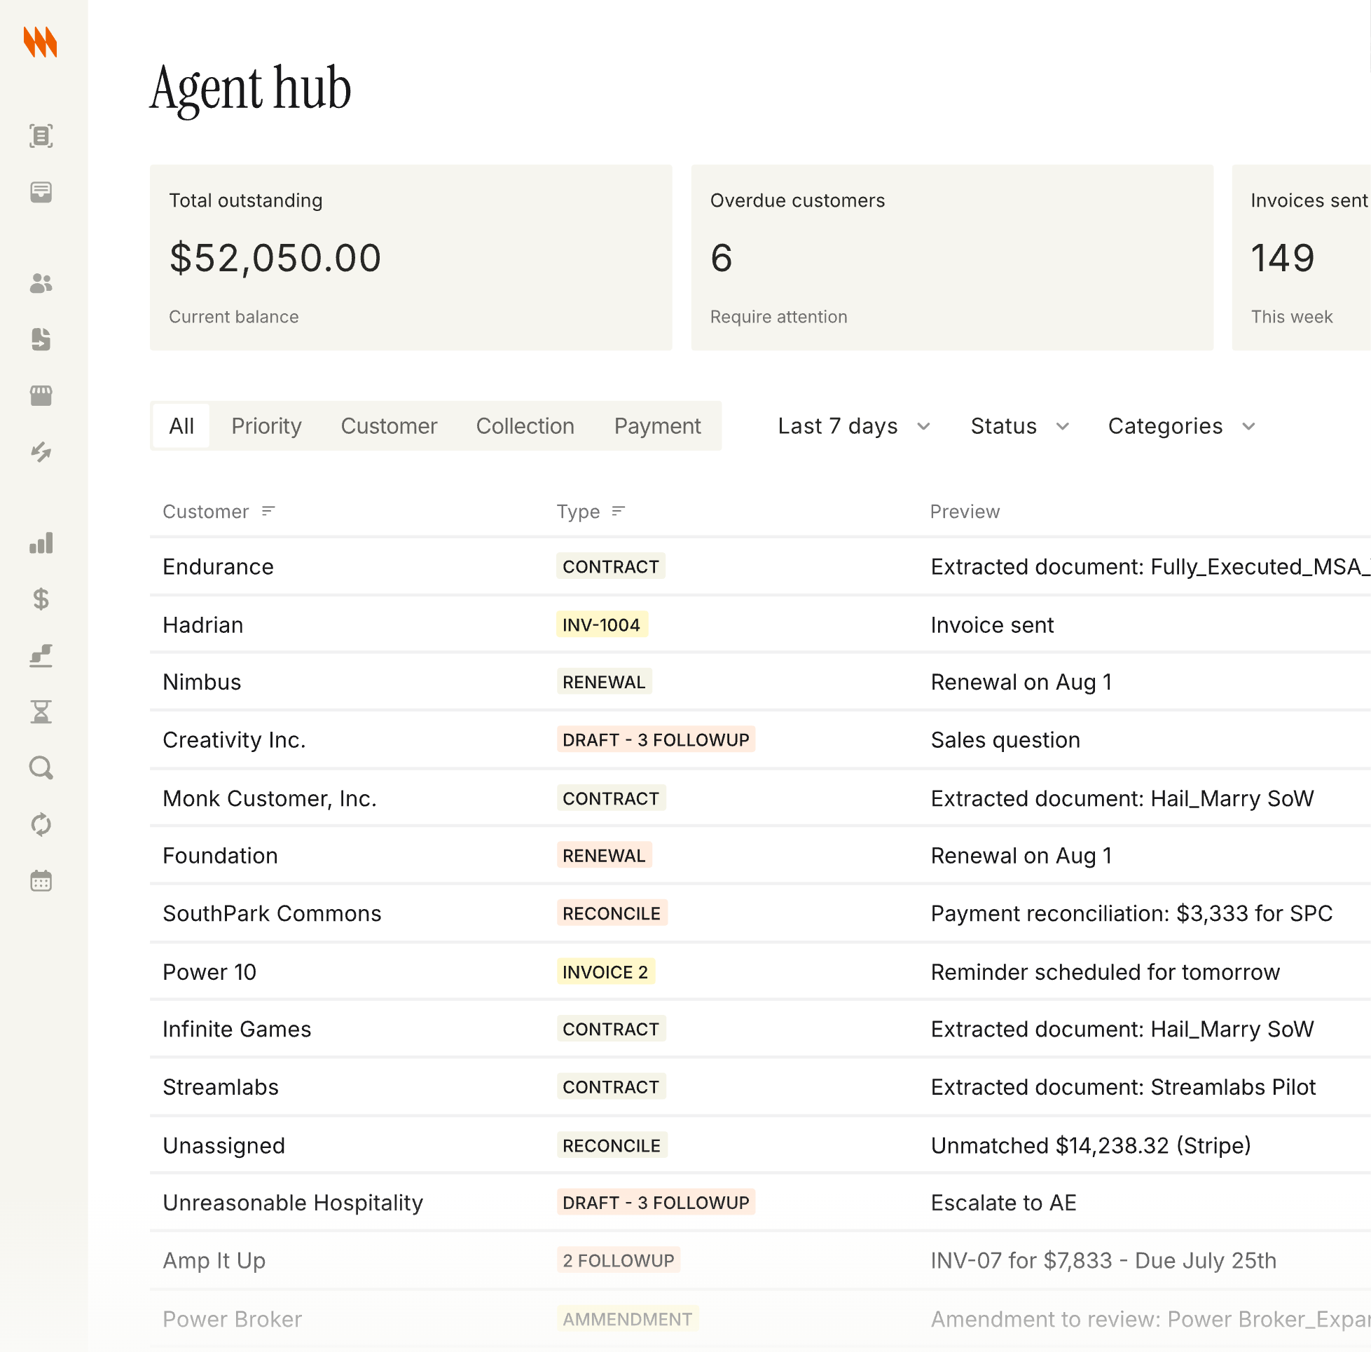Open the circular refresh arrows icon
This screenshot has width=1371, height=1352.
pos(41,824)
